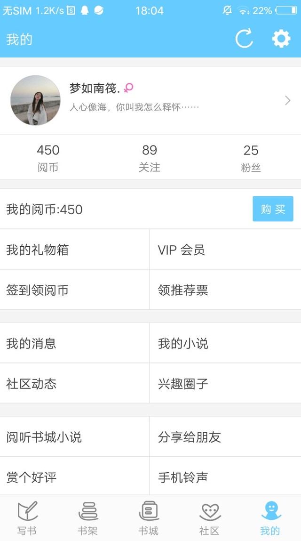Open the VIP 会员 entry
301x541 pixels.
tap(225, 250)
